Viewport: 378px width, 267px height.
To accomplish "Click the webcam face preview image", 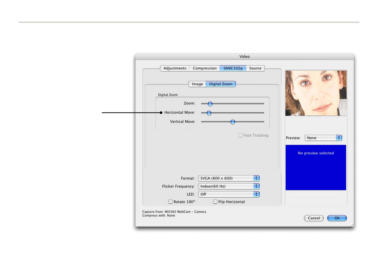I will [x=316, y=93].
